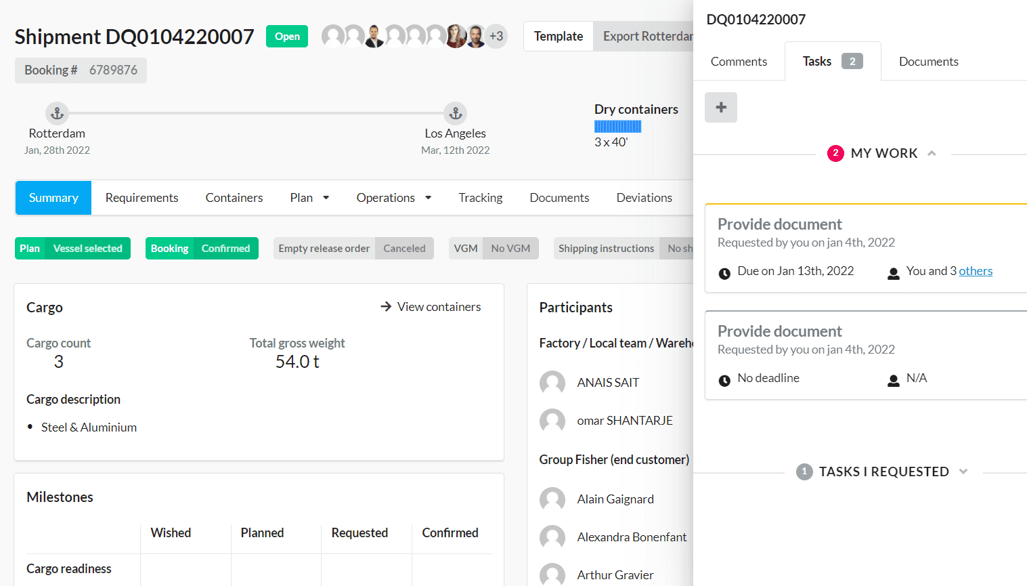1027x586 pixels.
Task: Click the plus add task button
Action: pyautogui.click(x=721, y=107)
